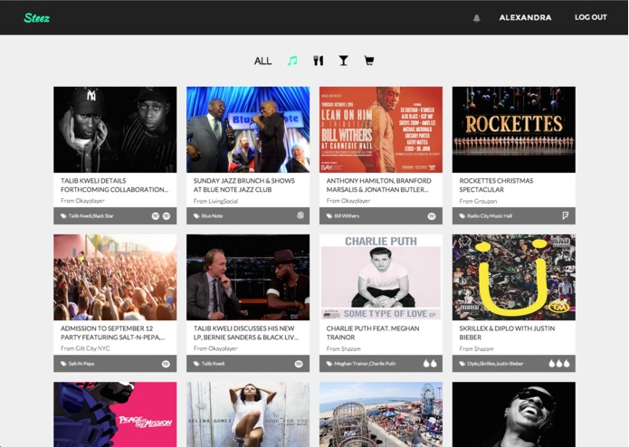Click the From LivingSocial source text
The image size is (629, 447).
tap(215, 201)
